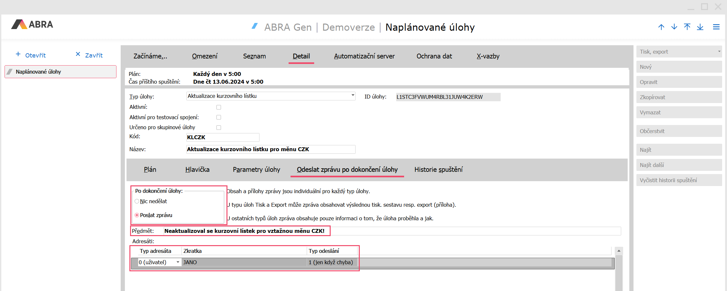Open the Tisk, export dropdown

(719, 52)
